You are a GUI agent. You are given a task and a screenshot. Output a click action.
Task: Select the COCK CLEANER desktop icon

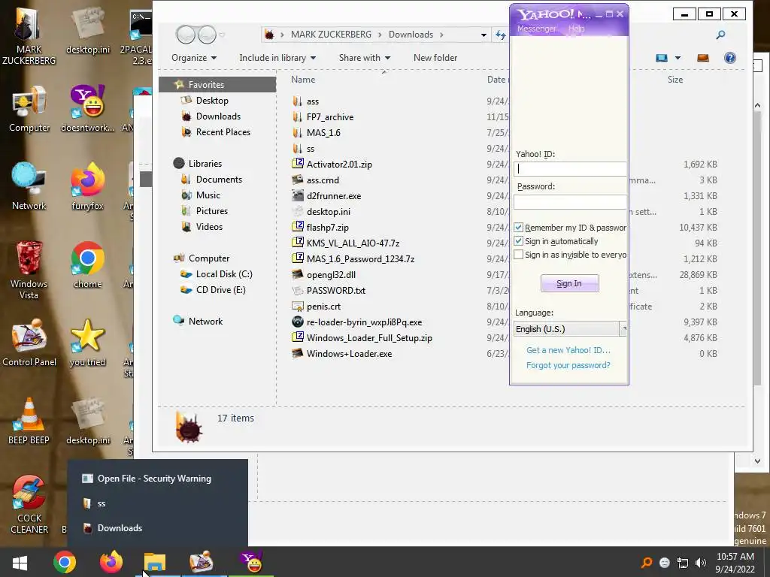click(29, 504)
